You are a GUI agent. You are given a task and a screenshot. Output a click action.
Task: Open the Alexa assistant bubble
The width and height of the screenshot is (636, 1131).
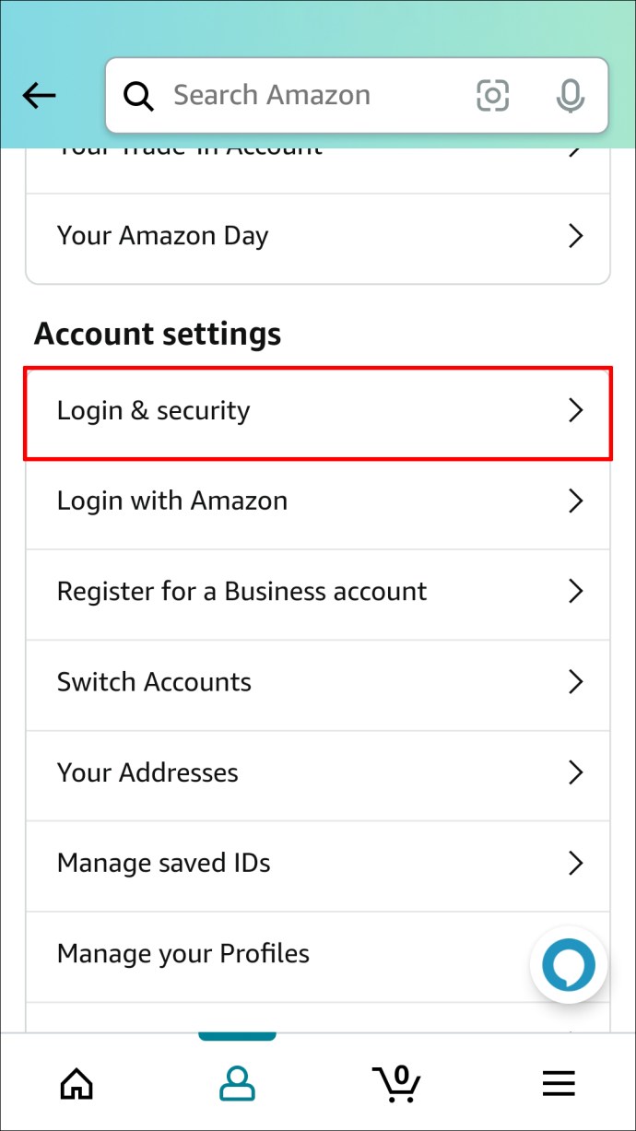(569, 965)
